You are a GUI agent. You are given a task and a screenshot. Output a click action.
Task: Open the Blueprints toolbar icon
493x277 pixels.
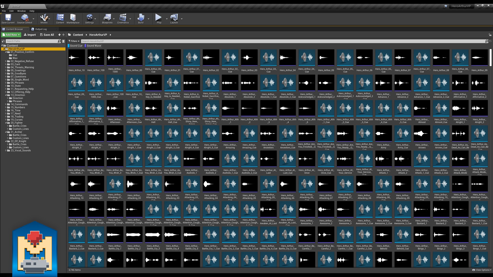(107, 19)
